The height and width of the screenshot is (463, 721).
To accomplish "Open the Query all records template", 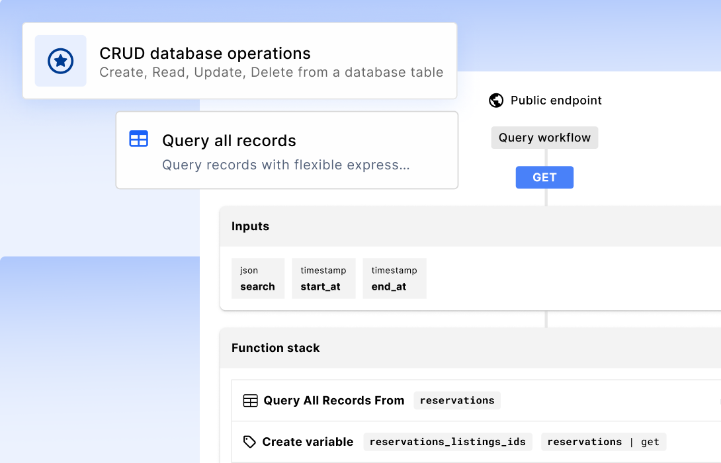I will (x=286, y=150).
